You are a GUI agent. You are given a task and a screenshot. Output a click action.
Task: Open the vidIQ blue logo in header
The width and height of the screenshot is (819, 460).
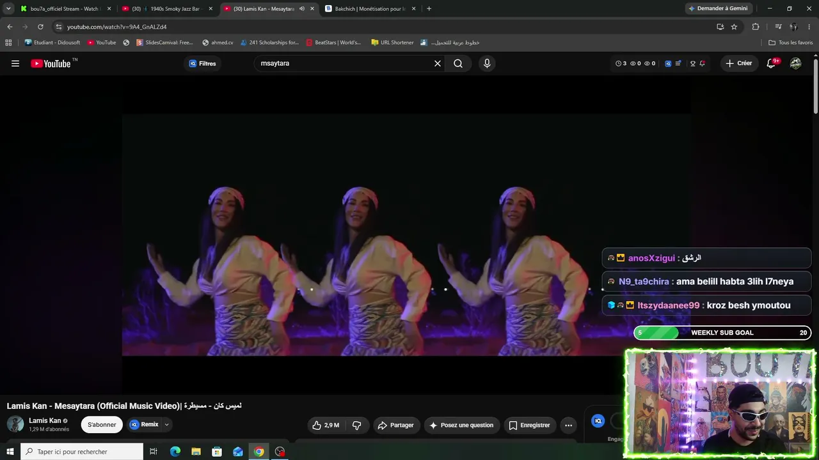[668, 63]
